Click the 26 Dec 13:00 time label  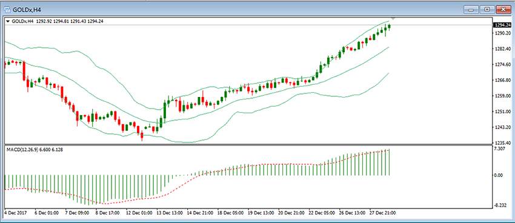tap(353, 213)
